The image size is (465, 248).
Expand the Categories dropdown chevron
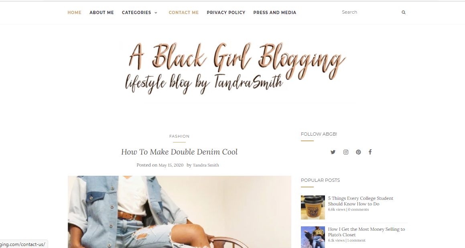click(156, 13)
